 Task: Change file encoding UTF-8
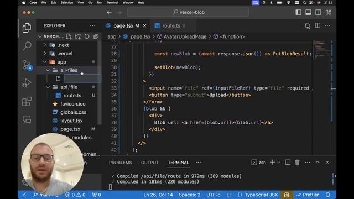tap(214, 195)
